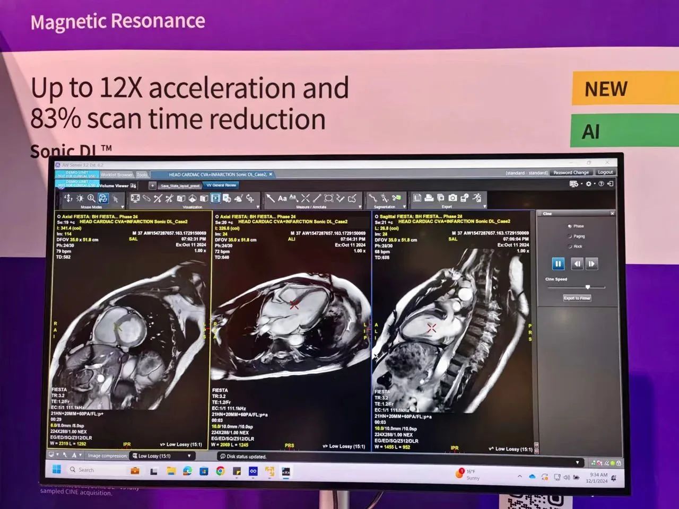
Task: Select the zoom magnifier mouse mode
Action: (x=91, y=198)
